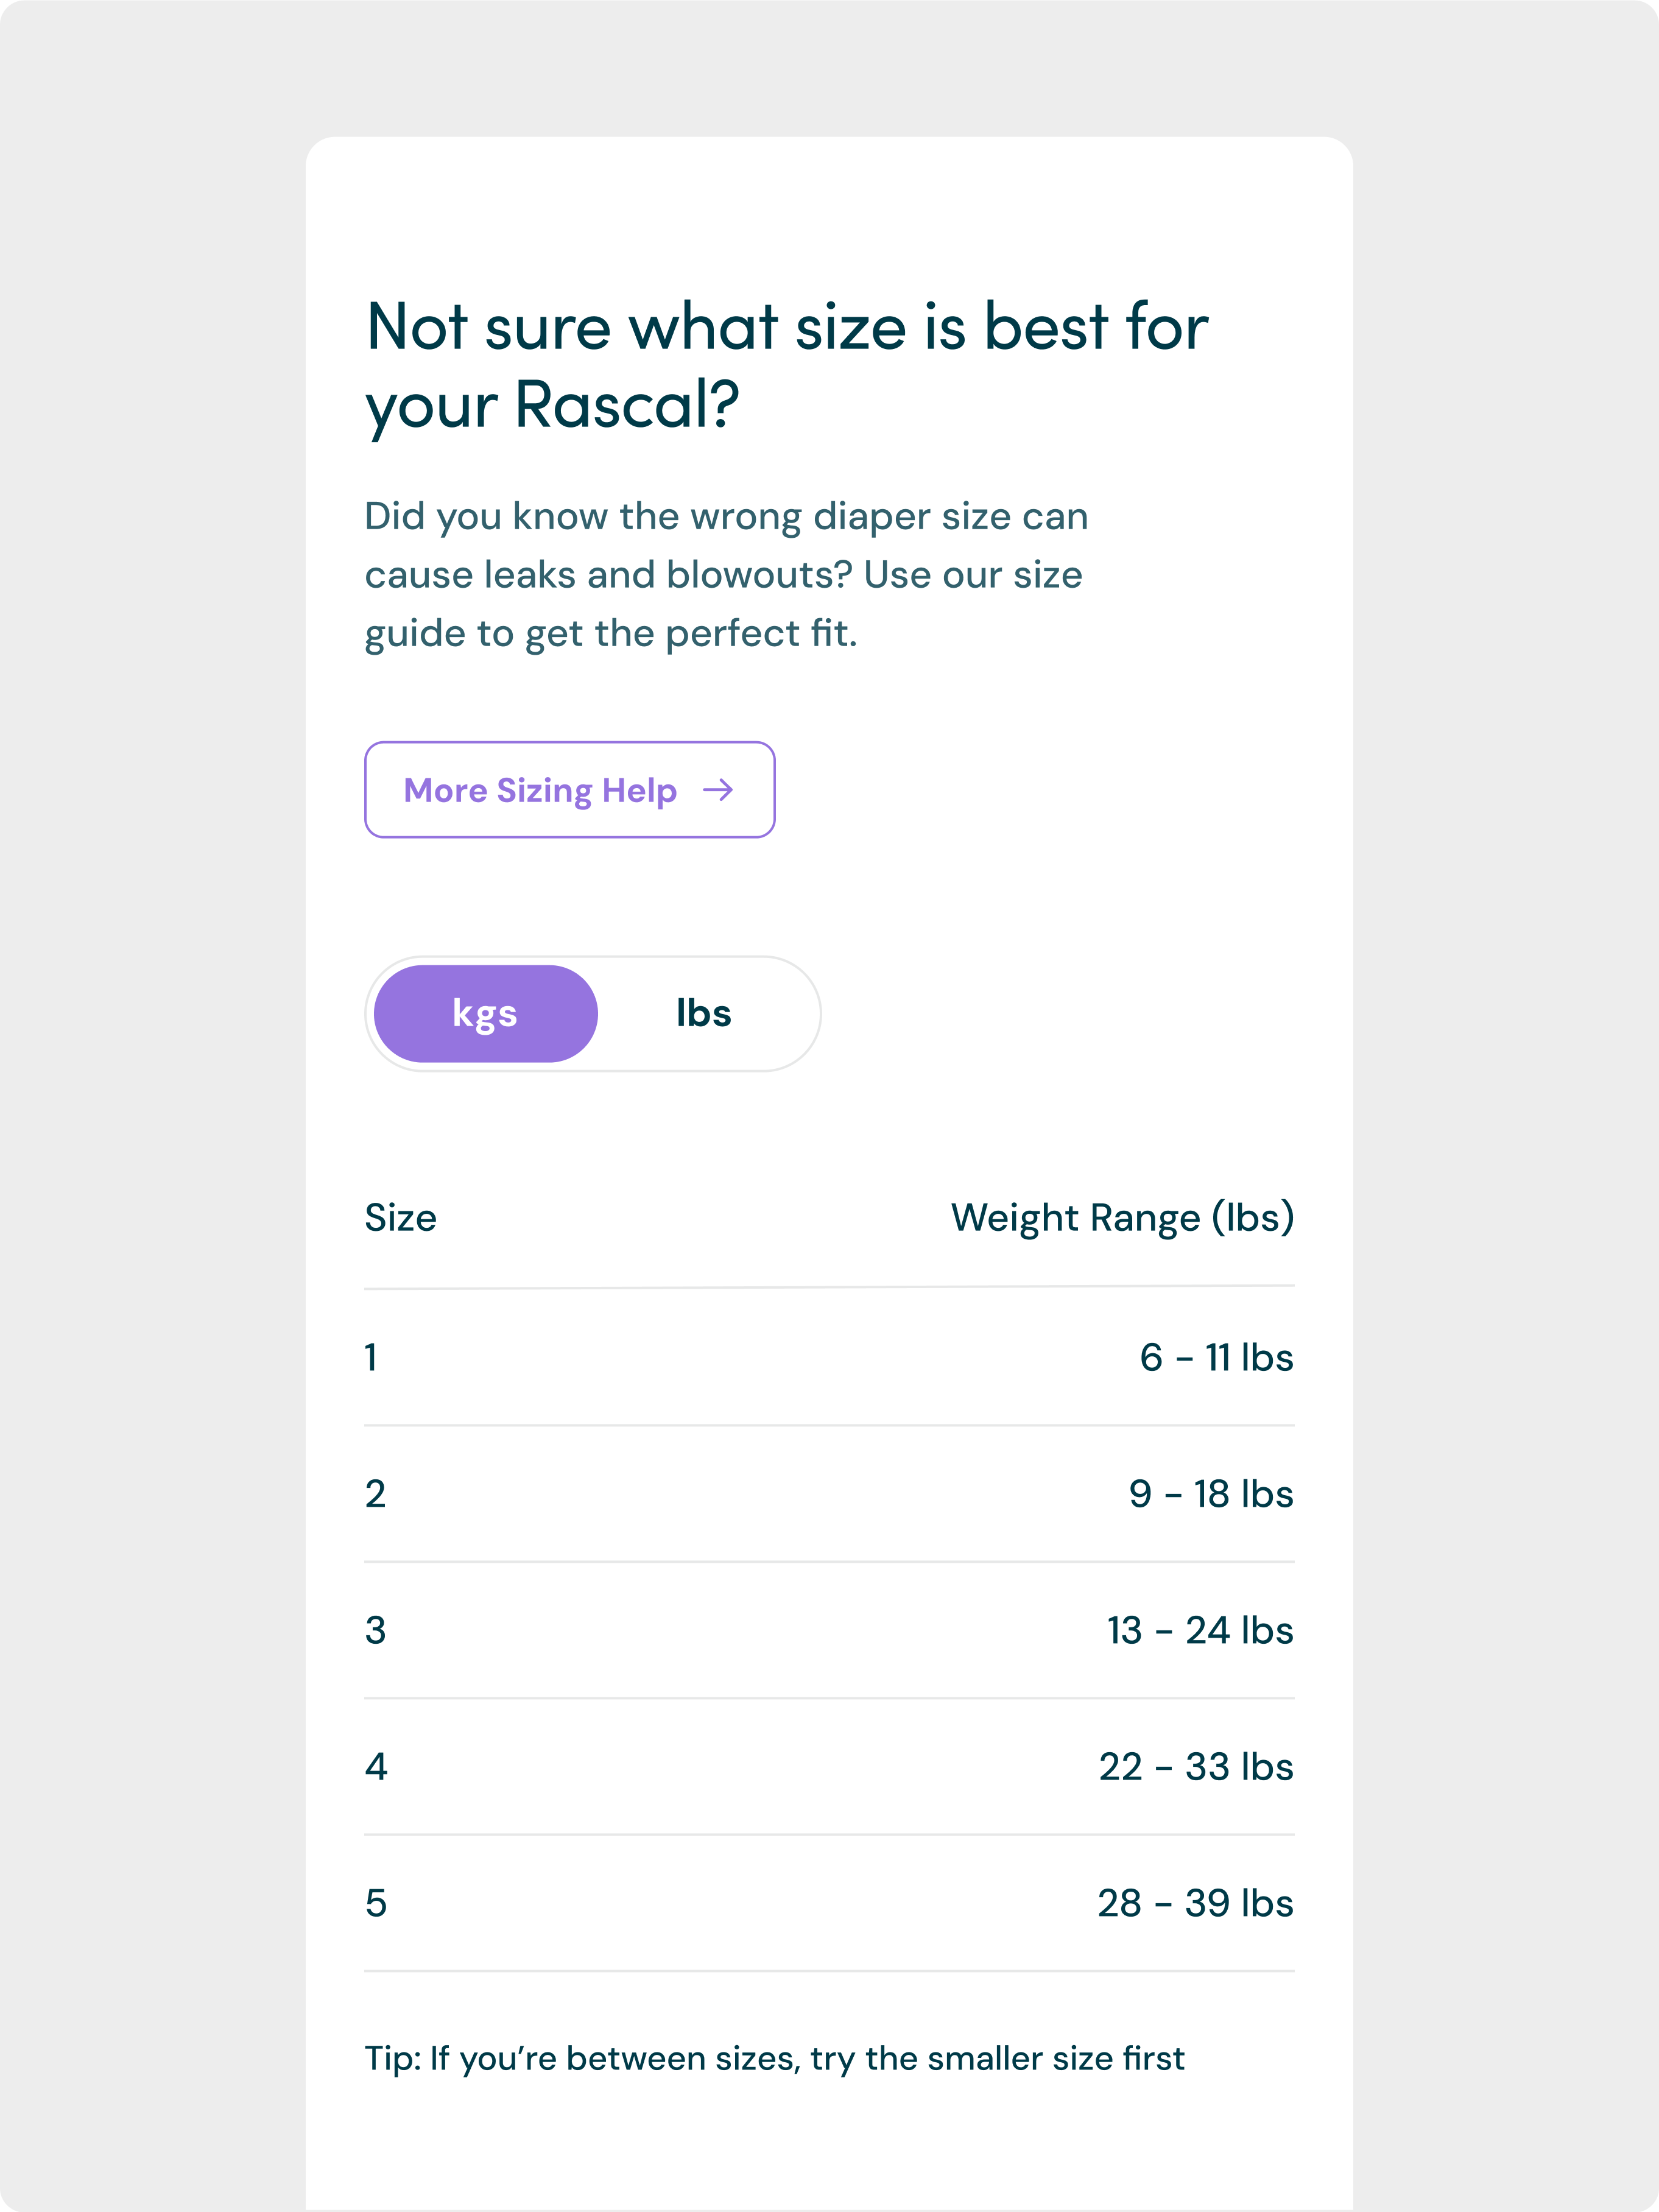Switch weight units to lbs
Image resolution: width=1659 pixels, height=2212 pixels.
click(x=704, y=1013)
